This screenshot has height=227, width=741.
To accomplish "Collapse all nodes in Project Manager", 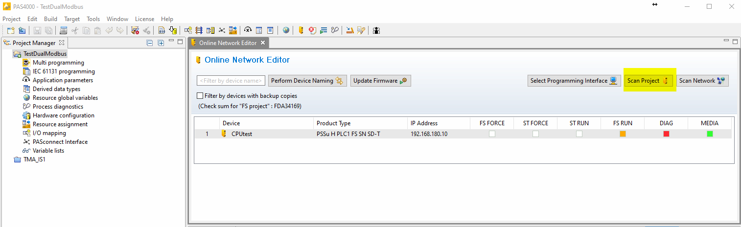I will point(150,43).
